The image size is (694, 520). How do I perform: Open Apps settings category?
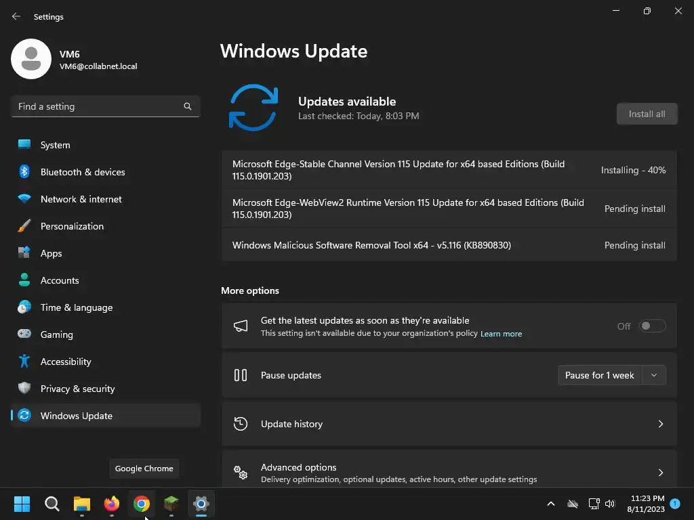click(x=105, y=253)
